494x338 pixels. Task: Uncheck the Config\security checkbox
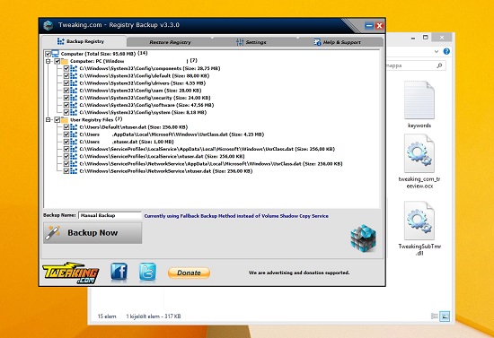pyautogui.click(x=66, y=98)
